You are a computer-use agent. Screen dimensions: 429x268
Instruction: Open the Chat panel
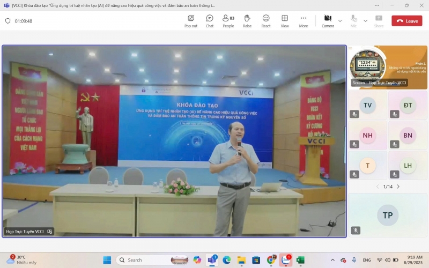(x=210, y=20)
